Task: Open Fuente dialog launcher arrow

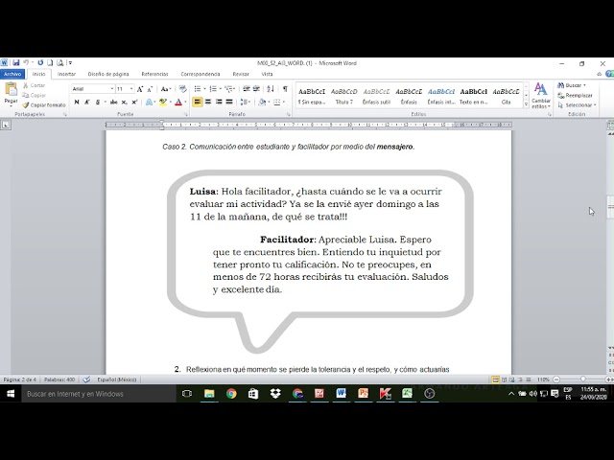Action: tap(185, 114)
